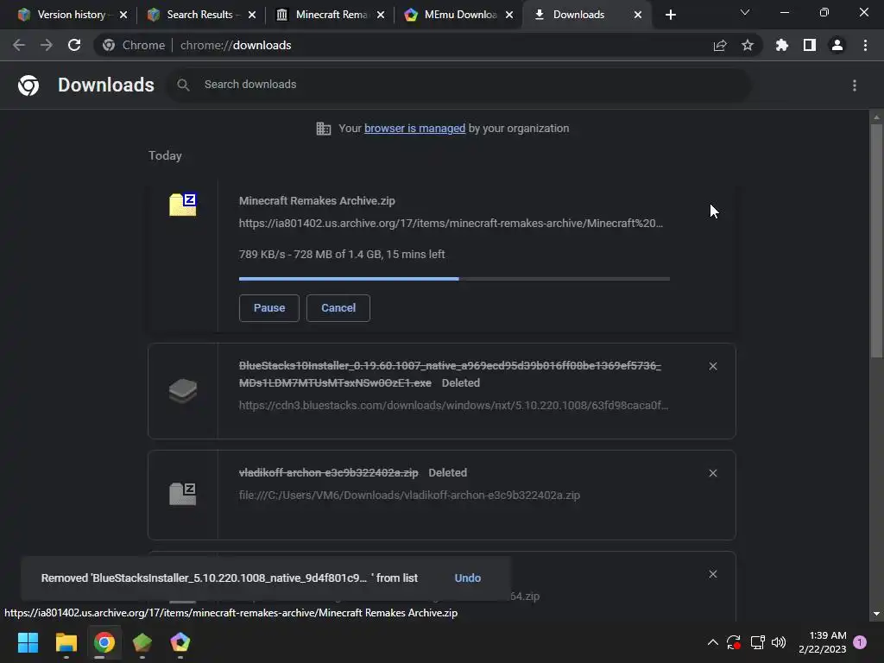Open the cdn3.bluestacks.com source URL
Screen dimensions: 884x663
click(x=453, y=406)
